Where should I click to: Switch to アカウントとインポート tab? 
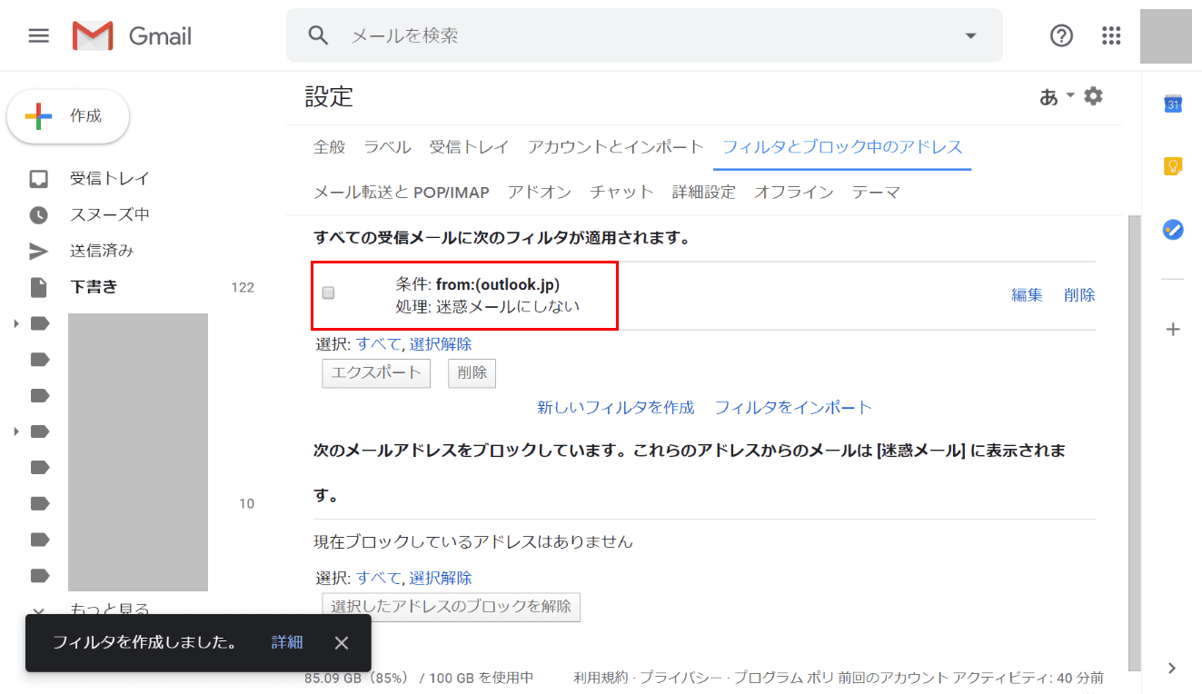pyautogui.click(x=616, y=146)
